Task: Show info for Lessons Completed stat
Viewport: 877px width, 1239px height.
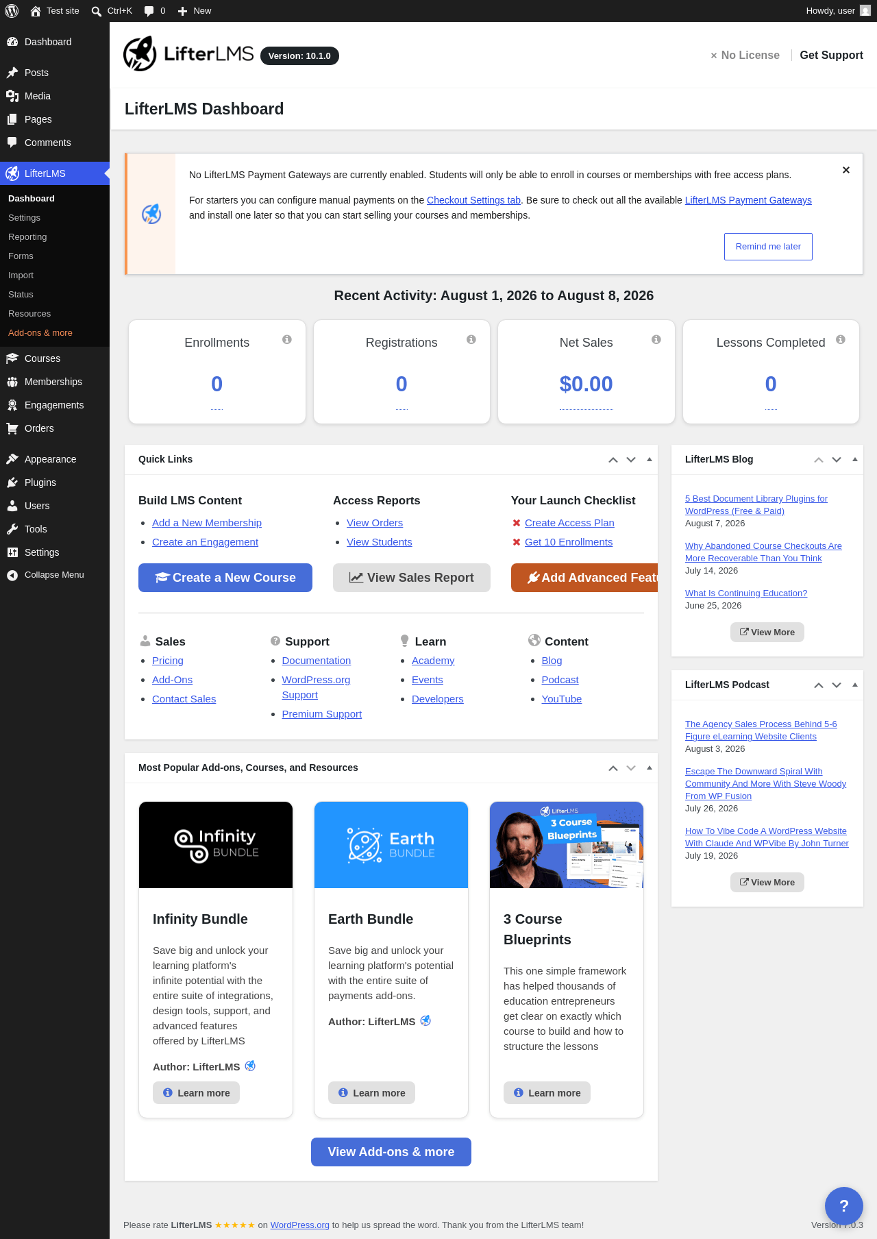Action: pos(841,339)
